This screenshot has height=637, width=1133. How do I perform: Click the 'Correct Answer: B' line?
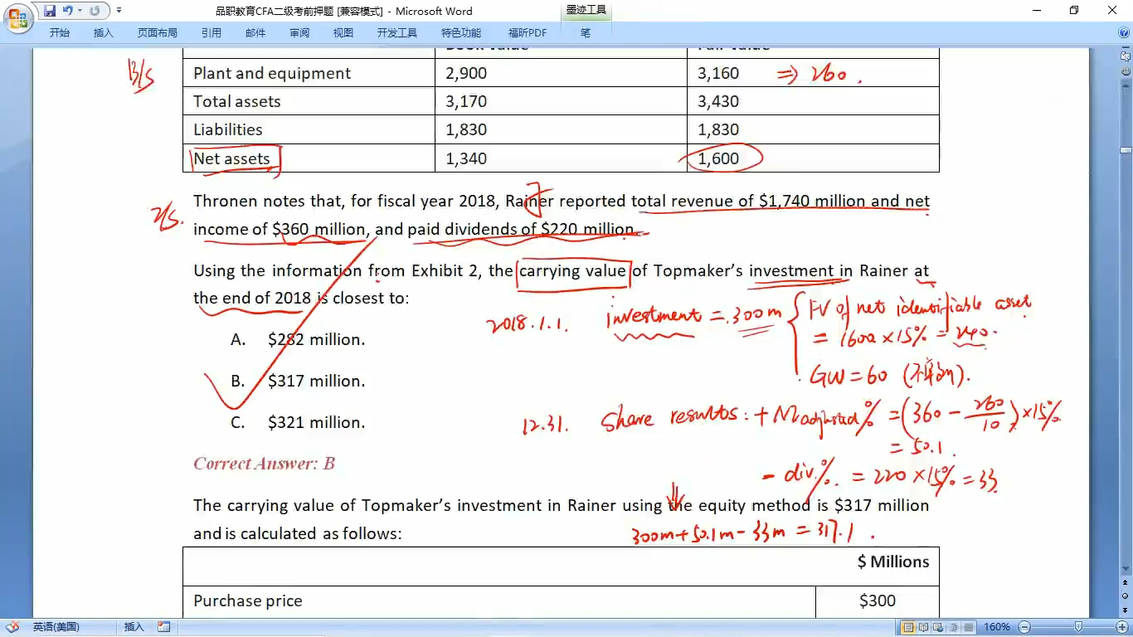tap(264, 464)
